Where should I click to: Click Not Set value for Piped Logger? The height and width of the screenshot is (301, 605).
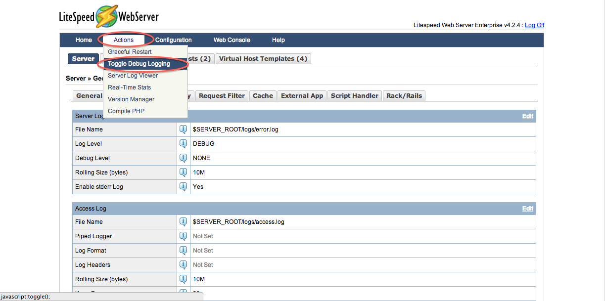(x=203, y=236)
